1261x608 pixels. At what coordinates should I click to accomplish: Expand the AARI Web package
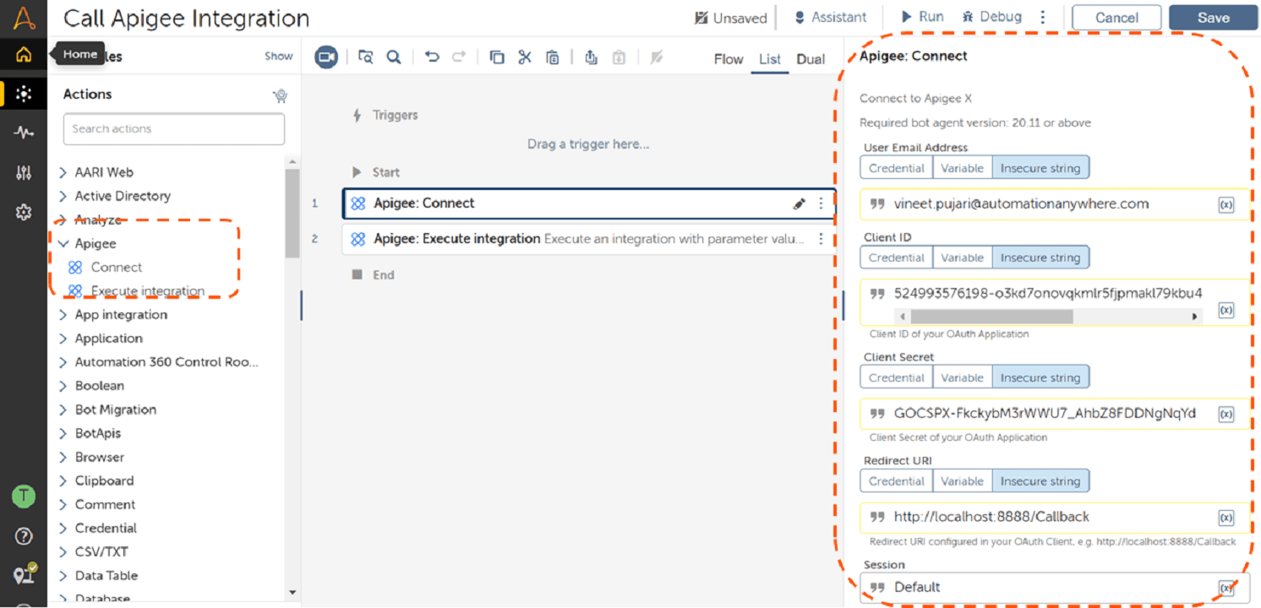coord(63,172)
